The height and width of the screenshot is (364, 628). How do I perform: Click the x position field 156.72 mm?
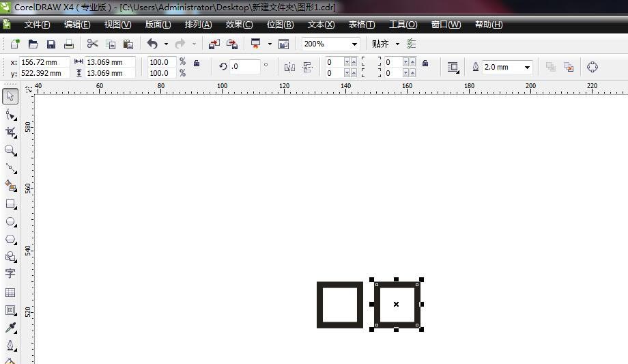tap(44, 62)
